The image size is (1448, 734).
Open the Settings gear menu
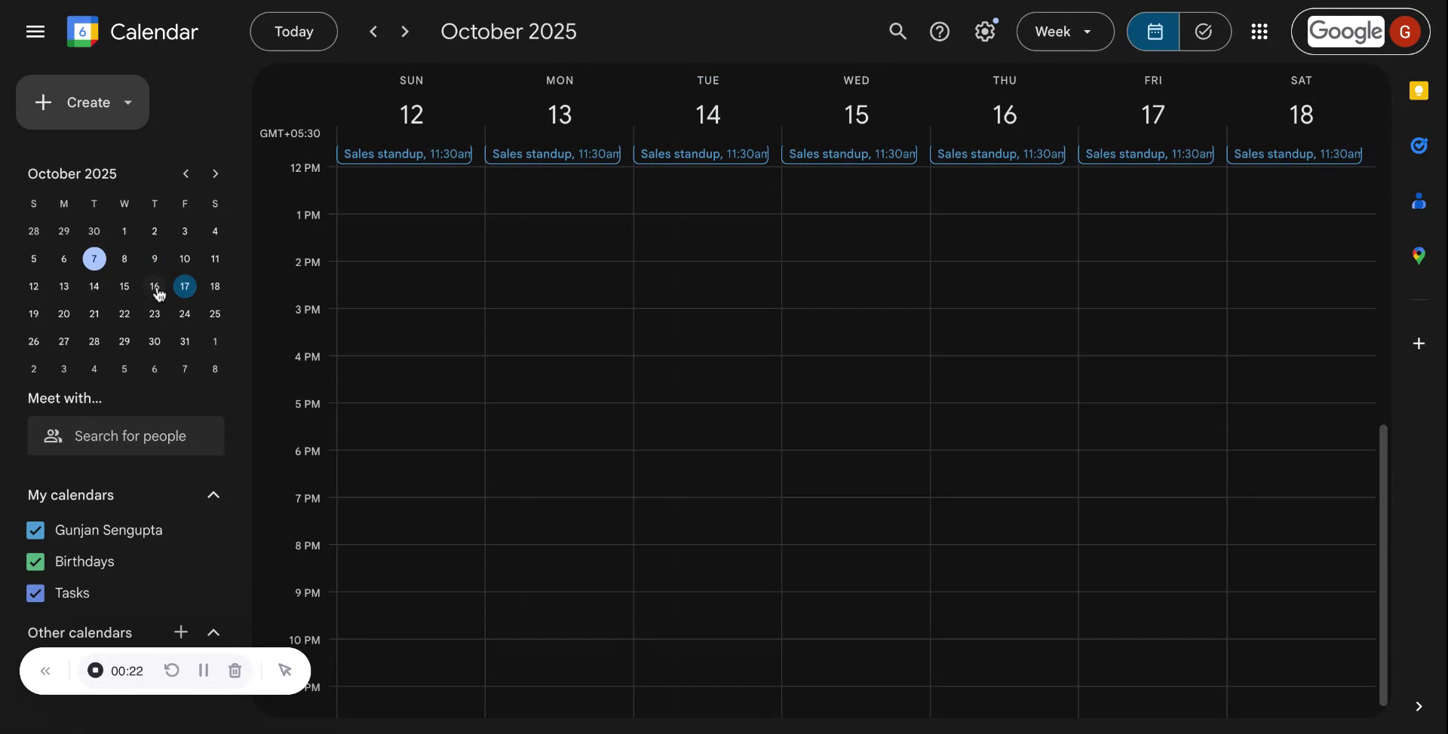pyautogui.click(x=986, y=32)
